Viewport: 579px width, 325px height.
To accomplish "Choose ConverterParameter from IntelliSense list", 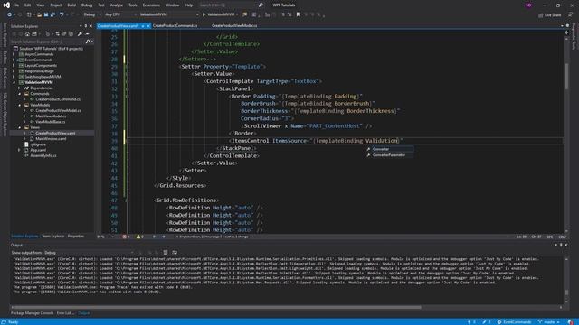I will point(389,155).
